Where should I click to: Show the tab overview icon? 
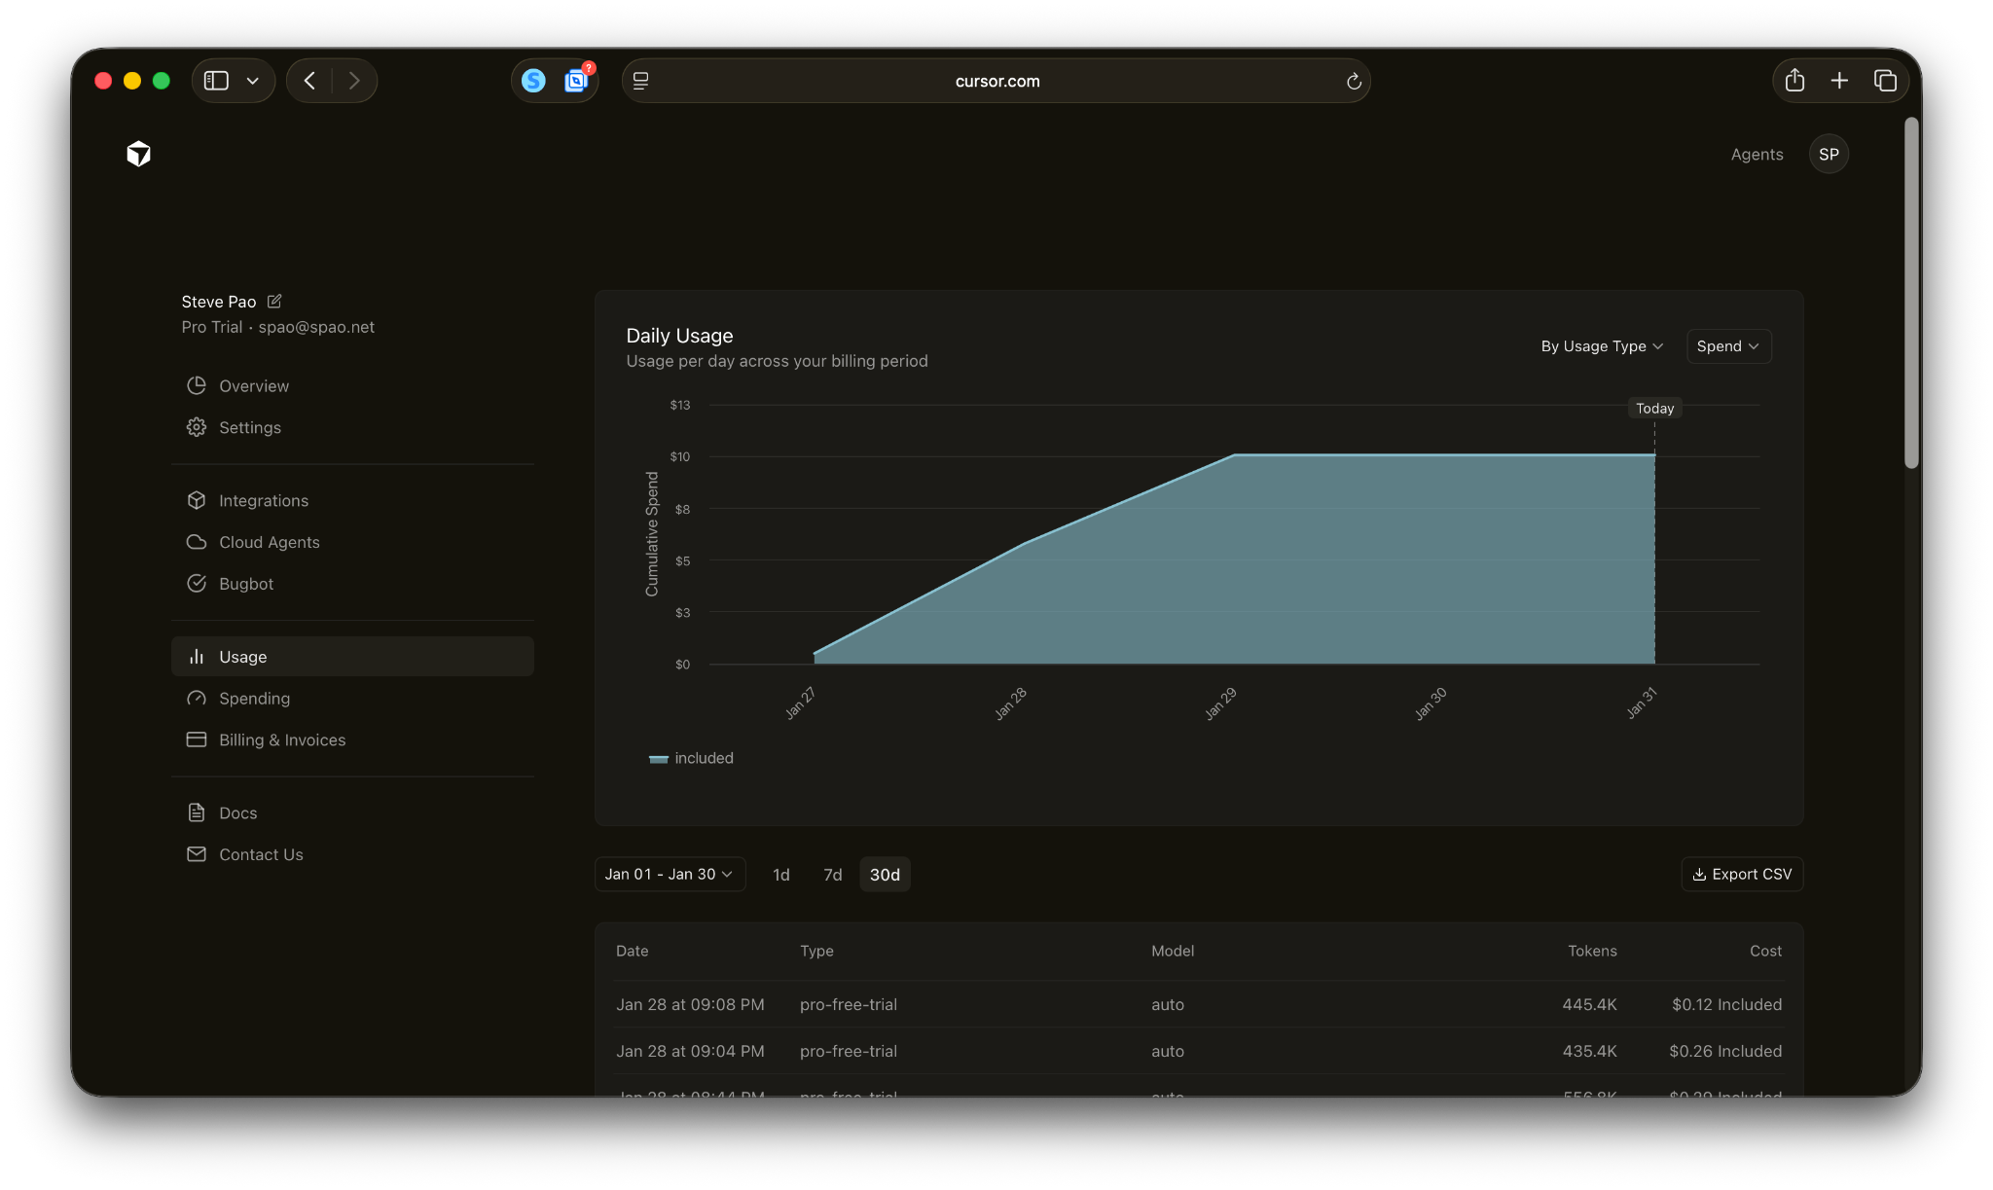coord(1885,81)
